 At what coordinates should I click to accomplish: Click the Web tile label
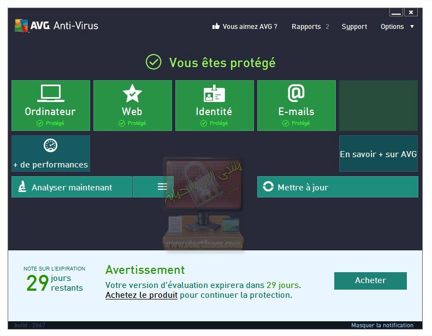[x=132, y=111]
